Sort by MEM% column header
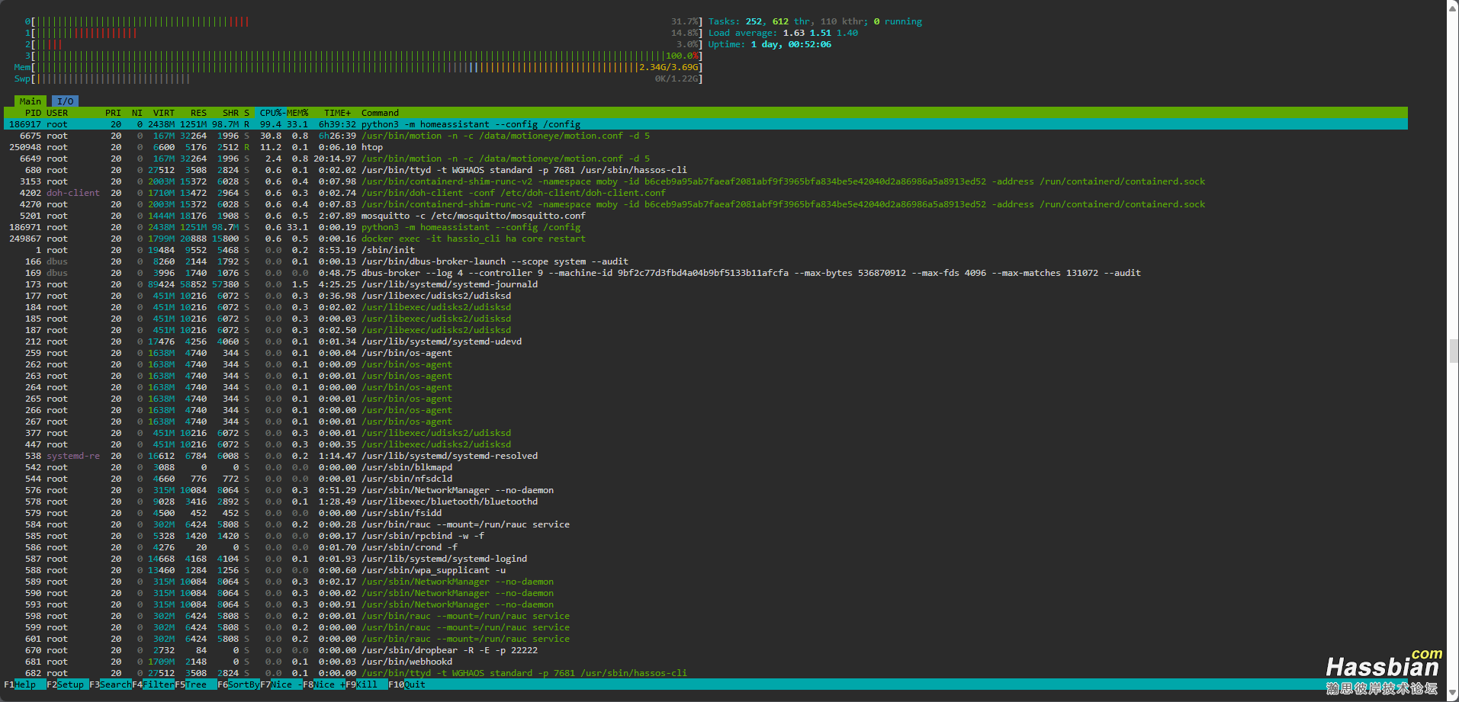 point(297,113)
